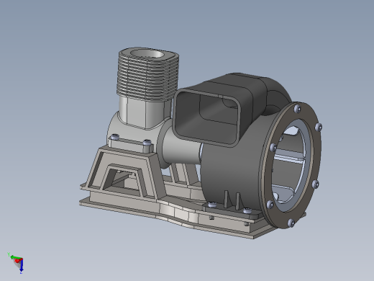Click the red X axis on orientation triad
The width and height of the screenshot is (374, 281).
18,260
